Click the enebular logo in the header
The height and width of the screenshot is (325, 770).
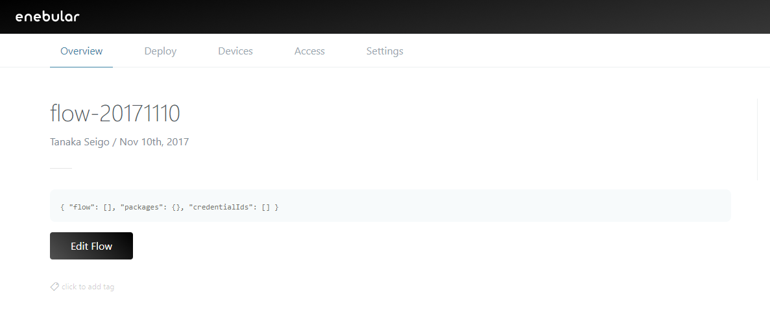(x=47, y=16)
